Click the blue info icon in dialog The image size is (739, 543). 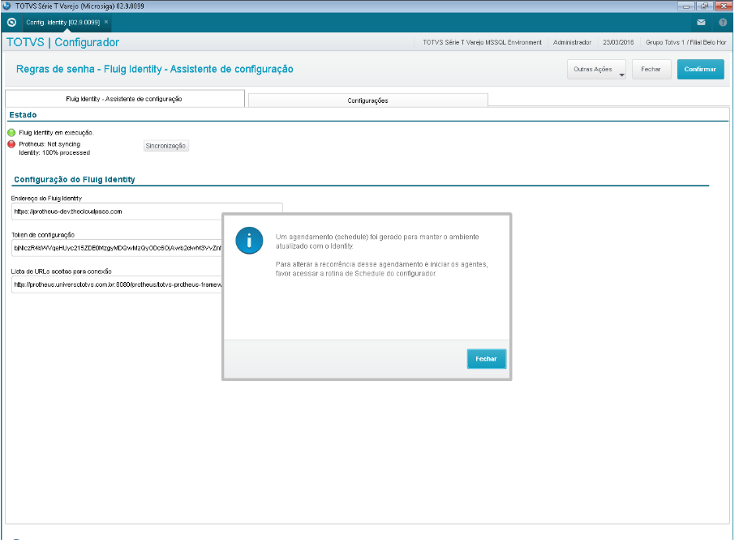pyautogui.click(x=249, y=241)
